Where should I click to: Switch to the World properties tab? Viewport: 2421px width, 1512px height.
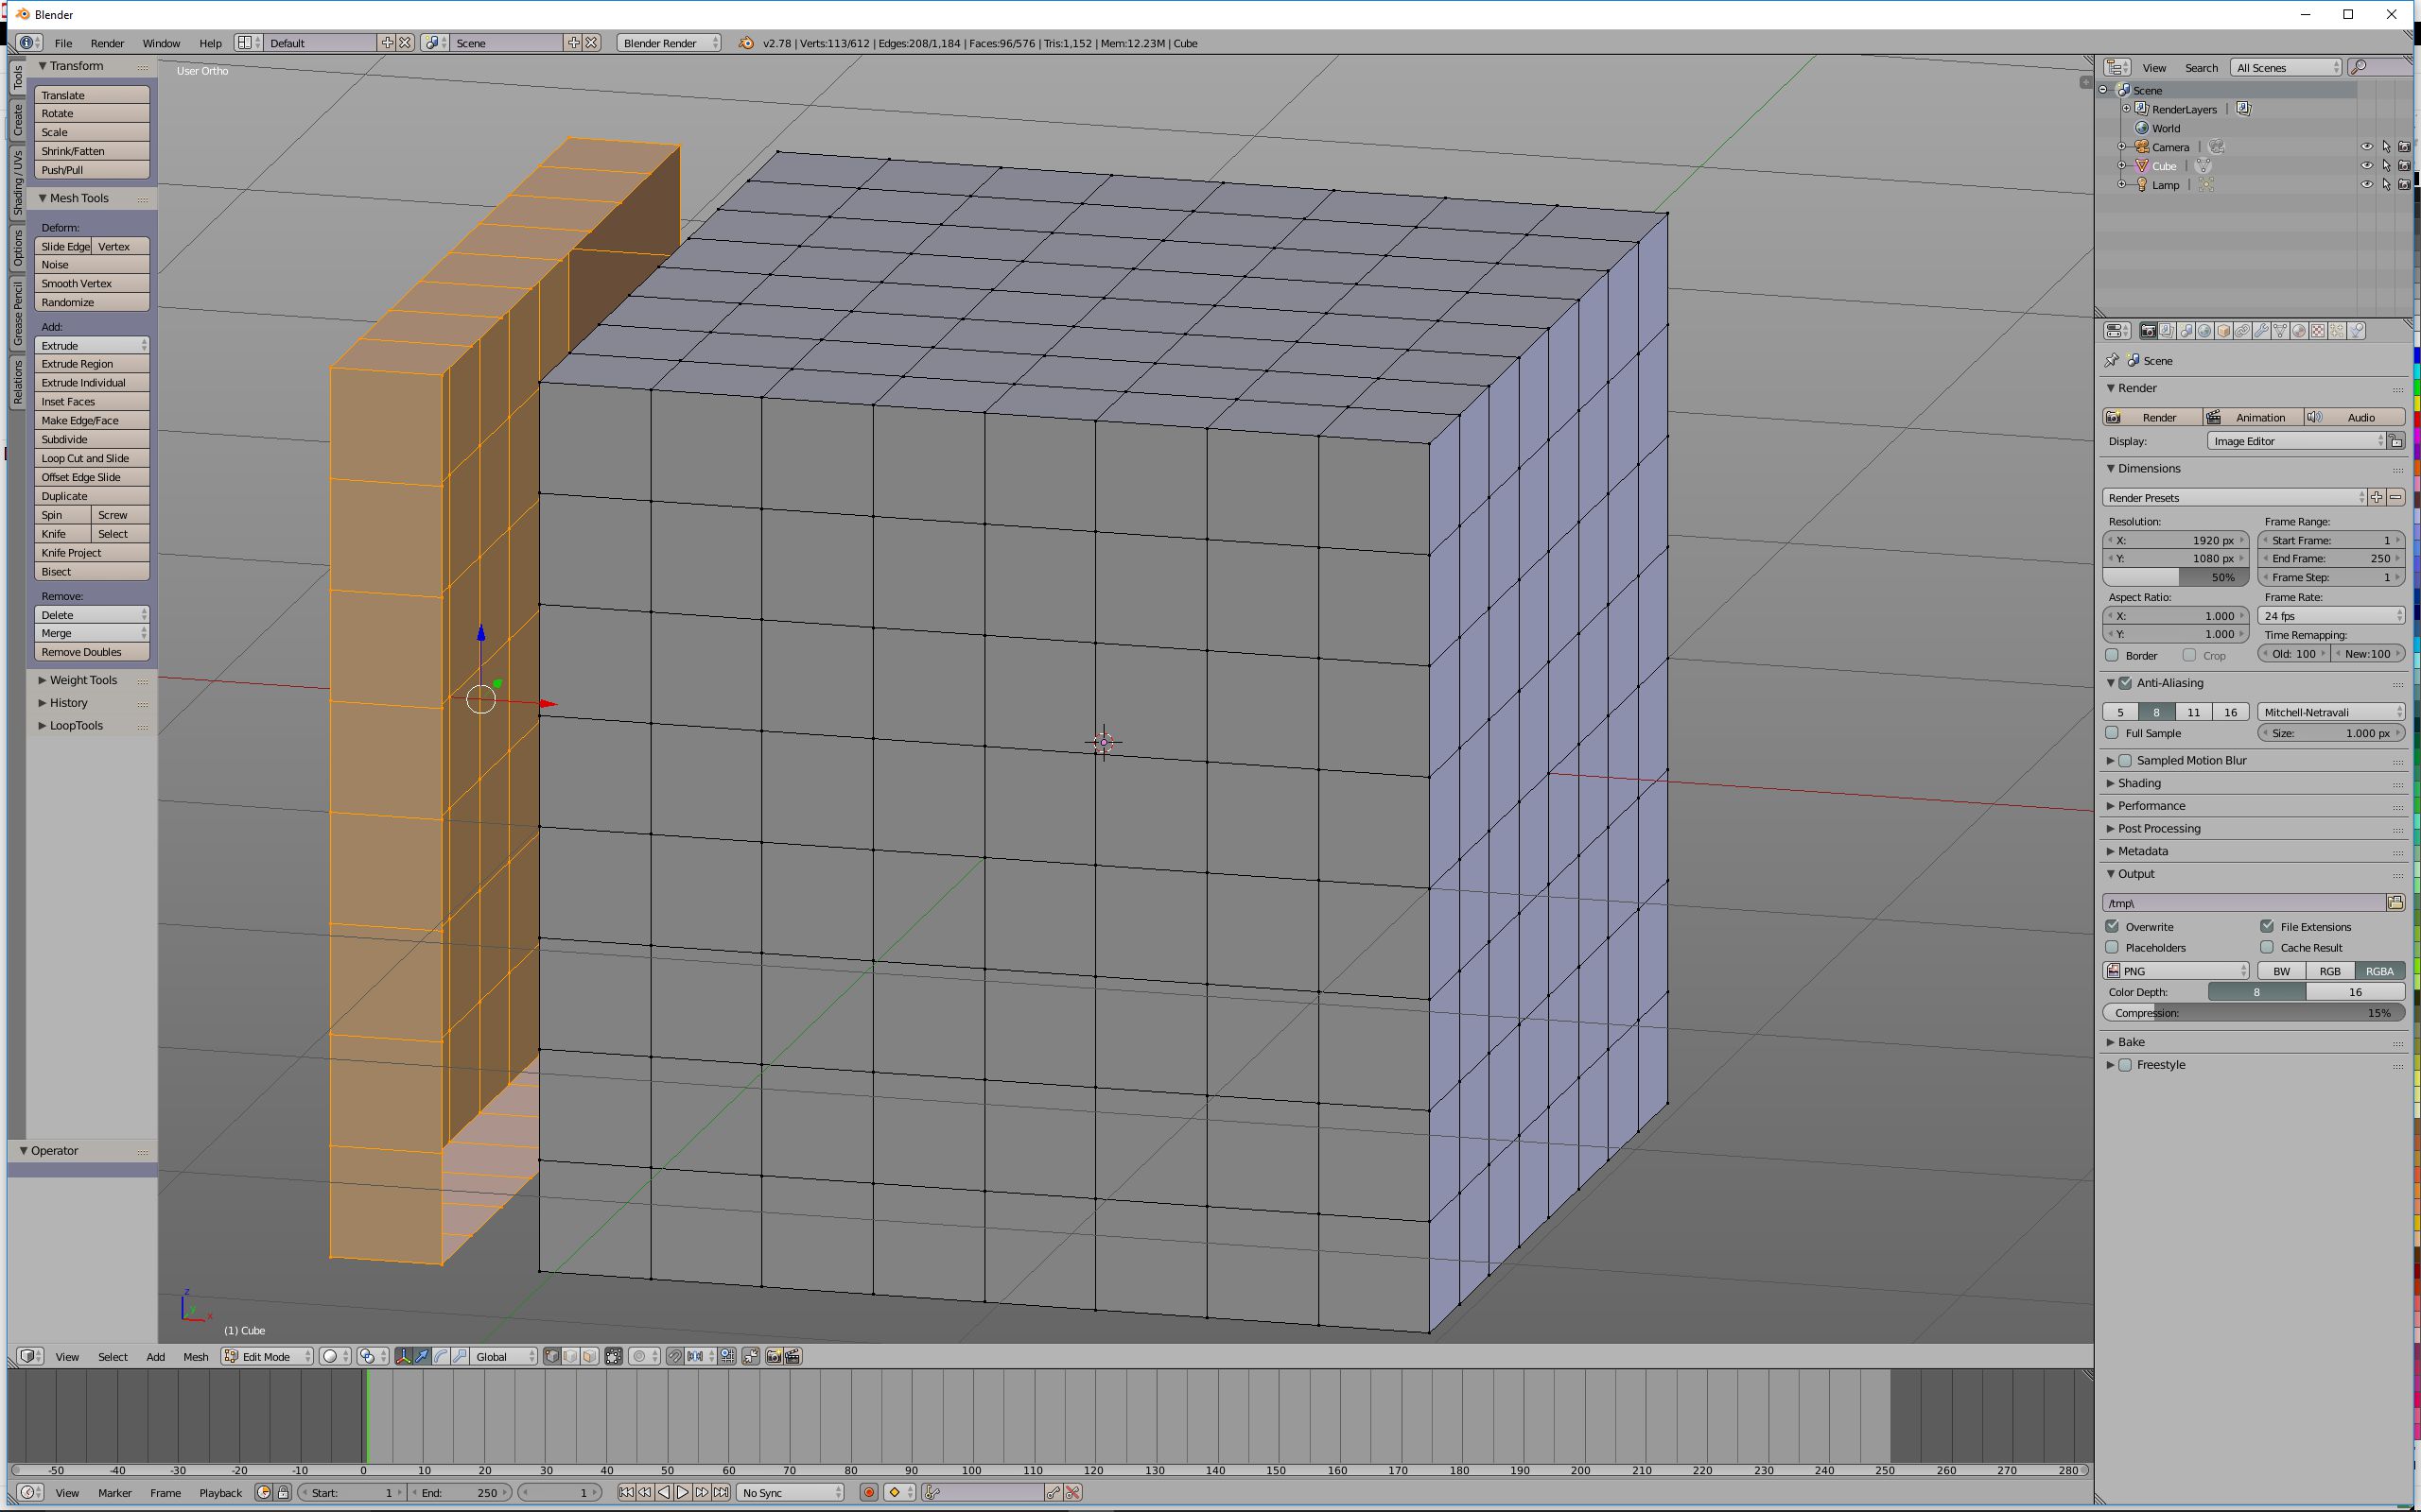click(x=2205, y=331)
